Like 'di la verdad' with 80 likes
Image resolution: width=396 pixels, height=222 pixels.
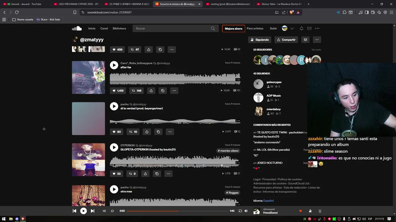pos(117,132)
